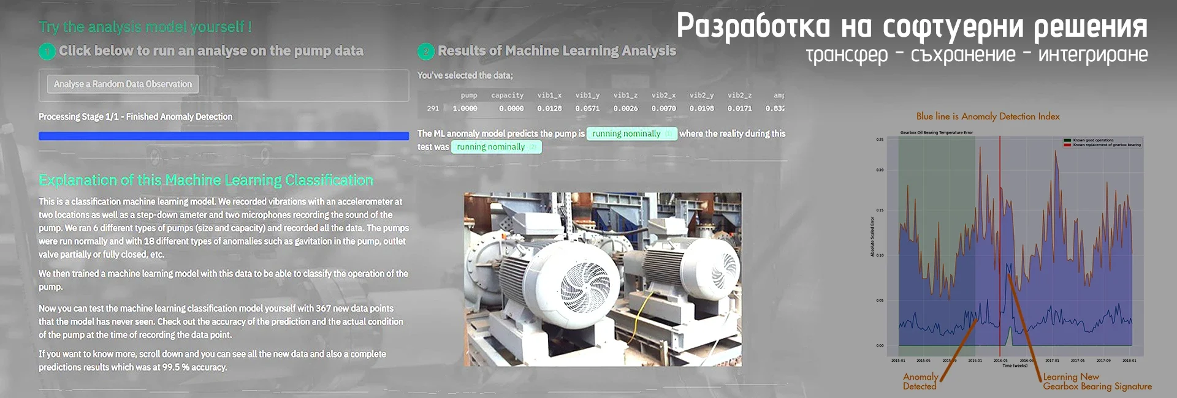Click the 'vib2_z' column header
Screen dimensions: 1177x398
tap(739, 96)
